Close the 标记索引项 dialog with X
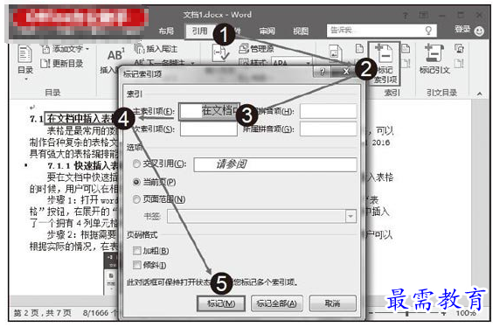Screen dimensions: 493x327 click(x=345, y=72)
